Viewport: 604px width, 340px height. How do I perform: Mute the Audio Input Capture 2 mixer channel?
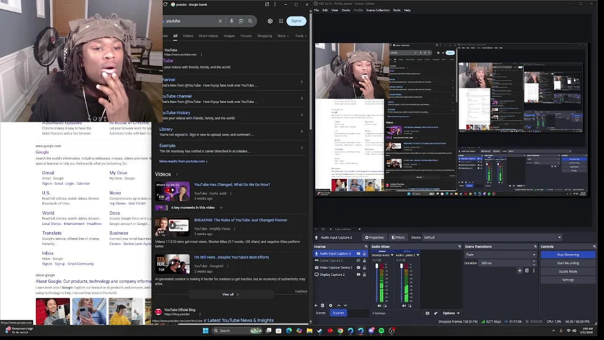404,306
